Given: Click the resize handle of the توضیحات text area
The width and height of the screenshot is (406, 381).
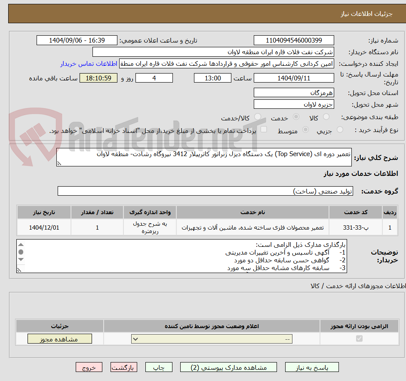Looking at the screenshot, I should point(19,270).
